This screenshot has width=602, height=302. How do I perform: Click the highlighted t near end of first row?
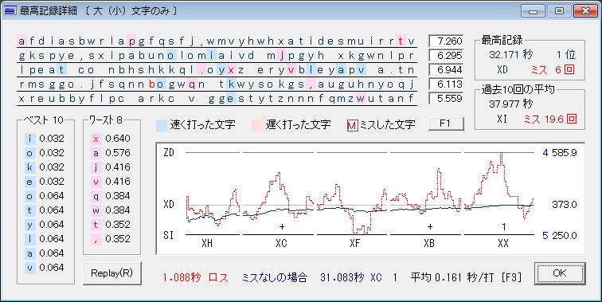(401, 41)
